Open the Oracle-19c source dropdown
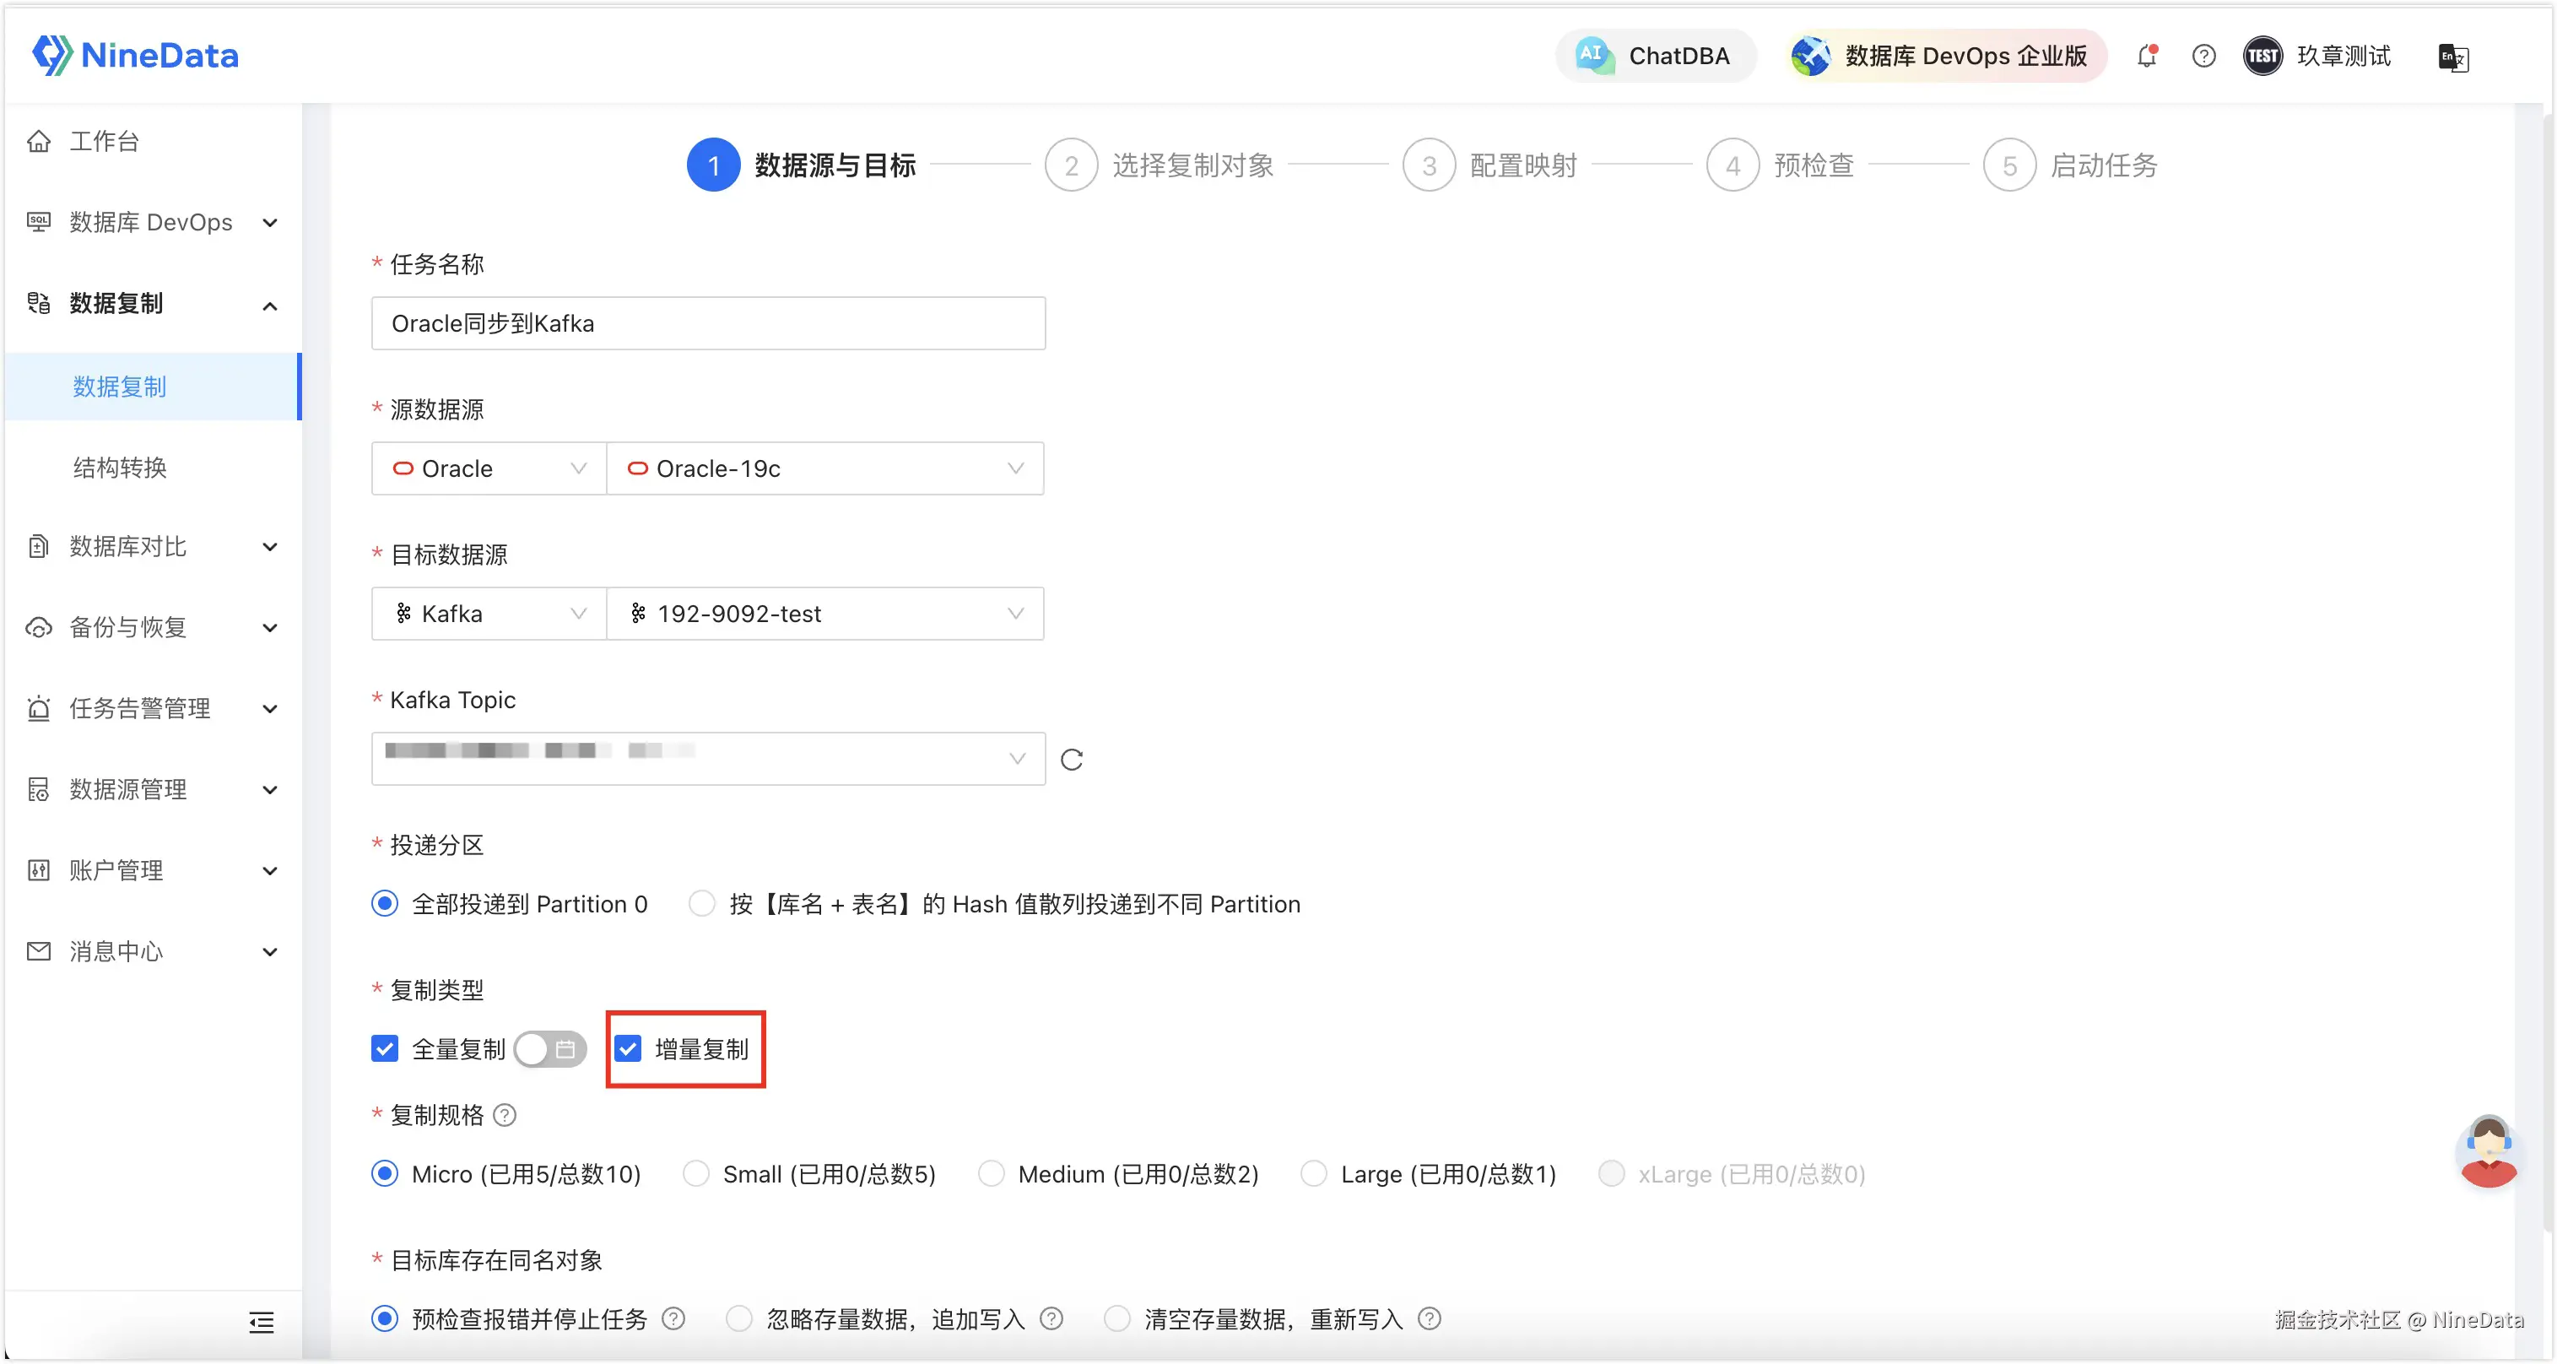The image size is (2557, 1364). coord(824,468)
